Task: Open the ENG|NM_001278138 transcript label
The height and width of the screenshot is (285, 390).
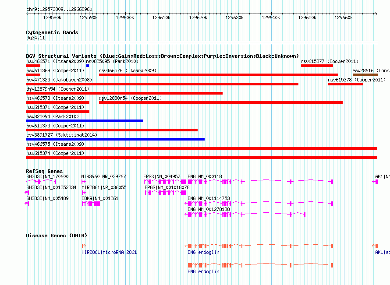Action: click(x=209, y=209)
